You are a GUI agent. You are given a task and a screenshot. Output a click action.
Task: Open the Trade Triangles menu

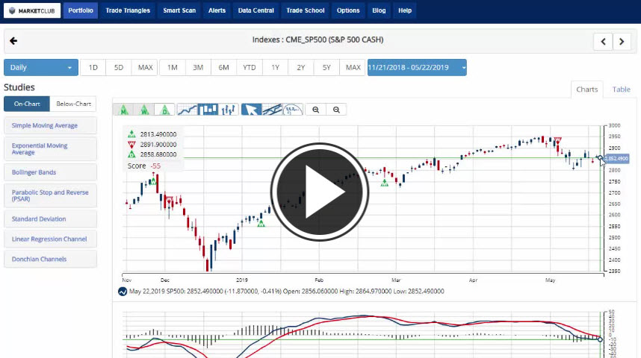(128, 10)
